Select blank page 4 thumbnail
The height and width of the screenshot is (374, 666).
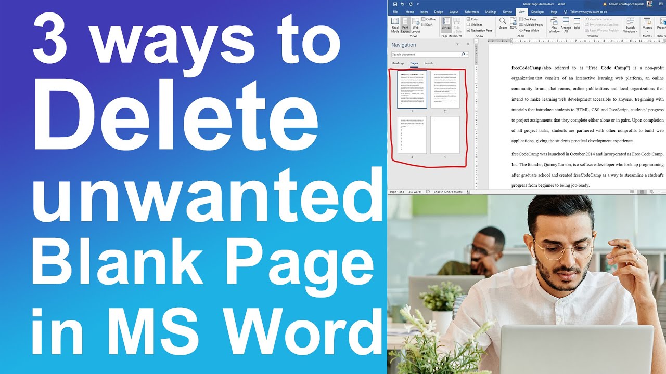click(x=445, y=135)
